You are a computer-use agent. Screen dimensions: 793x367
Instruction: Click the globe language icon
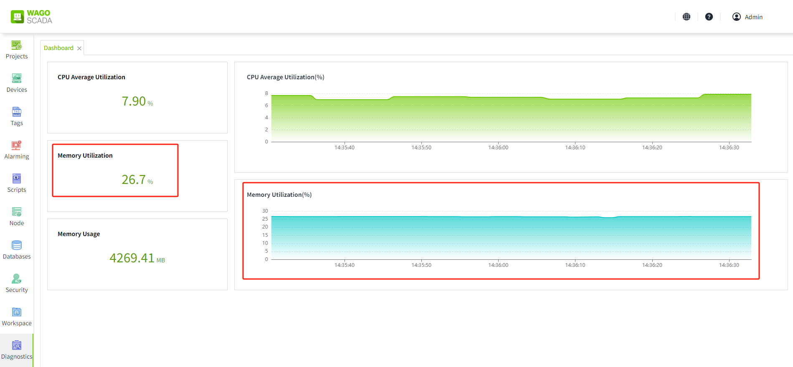click(687, 17)
